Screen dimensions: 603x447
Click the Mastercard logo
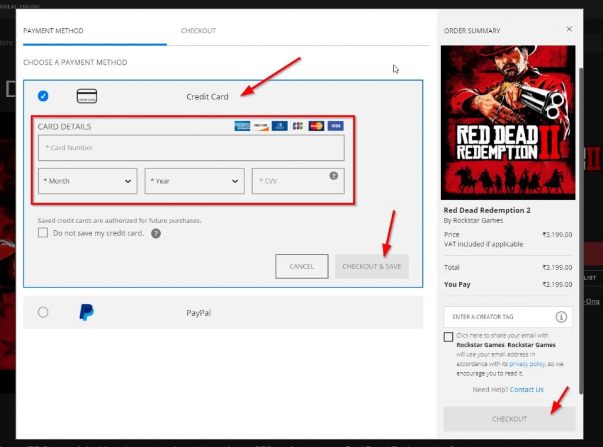(x=316, y=126)
